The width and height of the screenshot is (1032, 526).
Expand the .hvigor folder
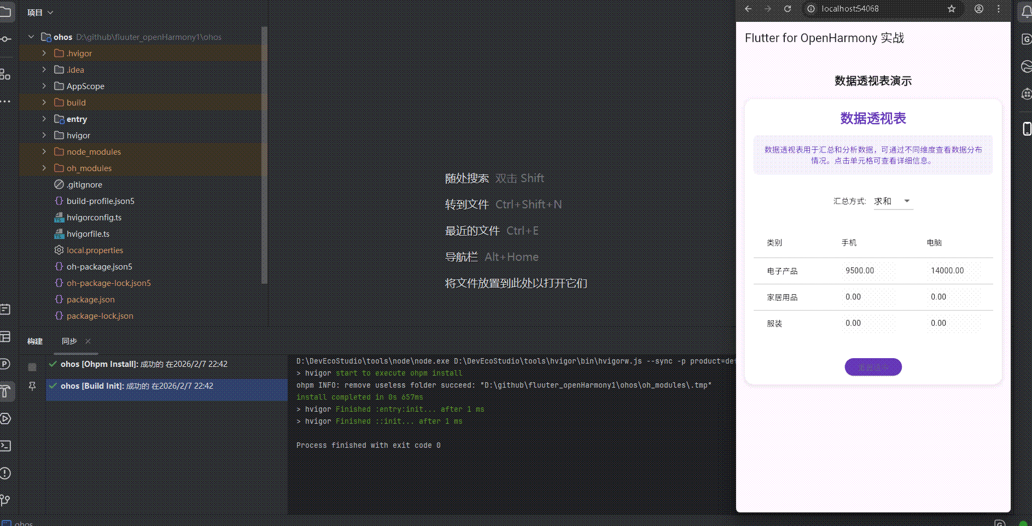44,53
